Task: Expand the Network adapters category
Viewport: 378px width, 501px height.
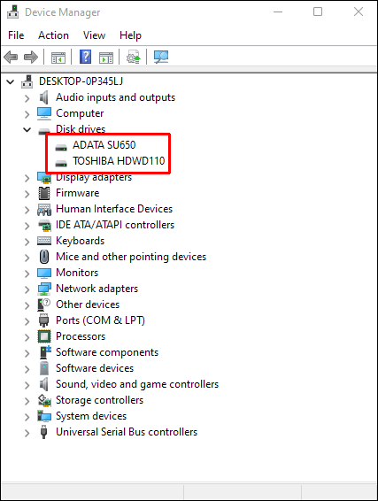Action: (27, 289)
